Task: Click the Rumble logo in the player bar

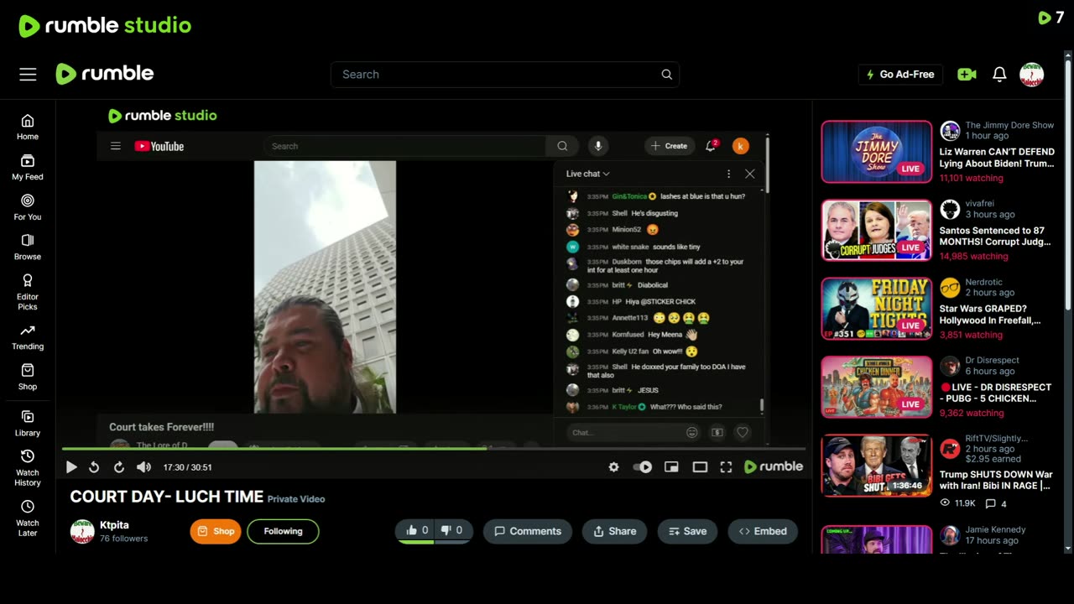Action: 774,466
